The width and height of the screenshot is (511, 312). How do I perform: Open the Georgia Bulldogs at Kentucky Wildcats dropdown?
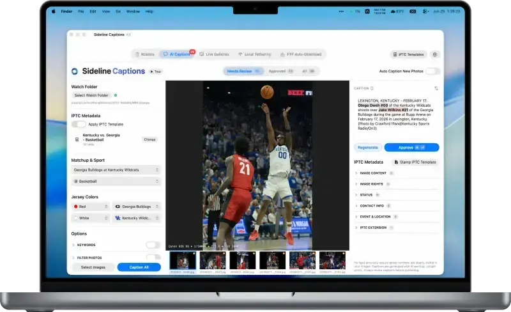pyautogui.click(x=116, y=170)
